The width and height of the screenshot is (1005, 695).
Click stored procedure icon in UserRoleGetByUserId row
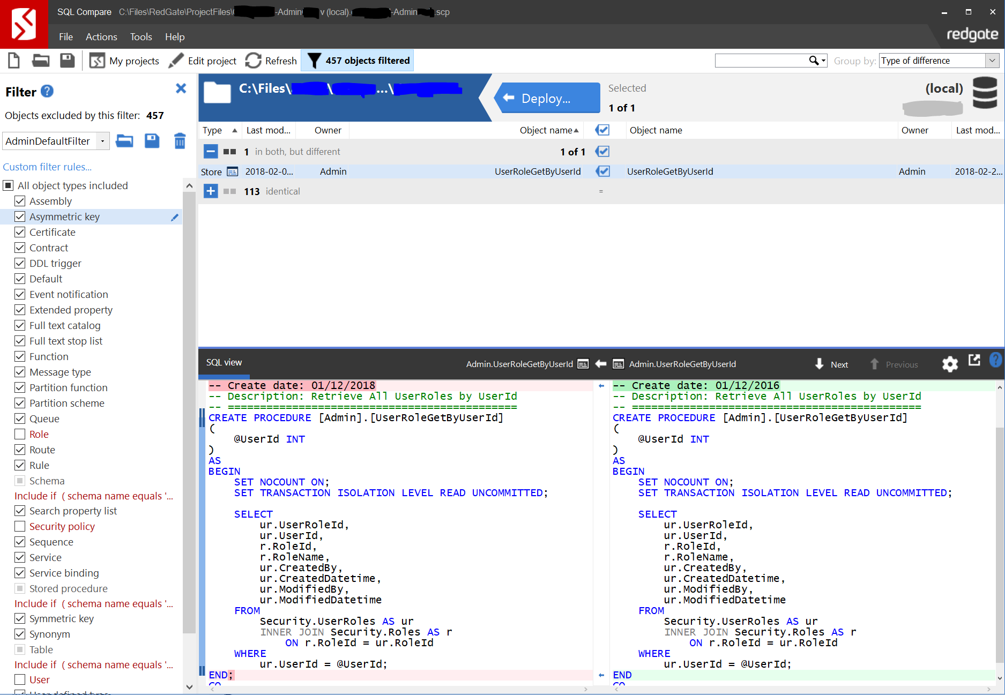[233, 171]
